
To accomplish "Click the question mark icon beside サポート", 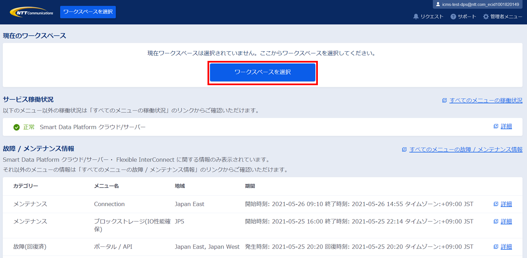I will click(453, 16).
